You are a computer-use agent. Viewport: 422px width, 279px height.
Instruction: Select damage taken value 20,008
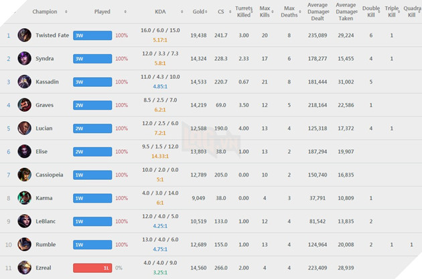coord(346,245)
